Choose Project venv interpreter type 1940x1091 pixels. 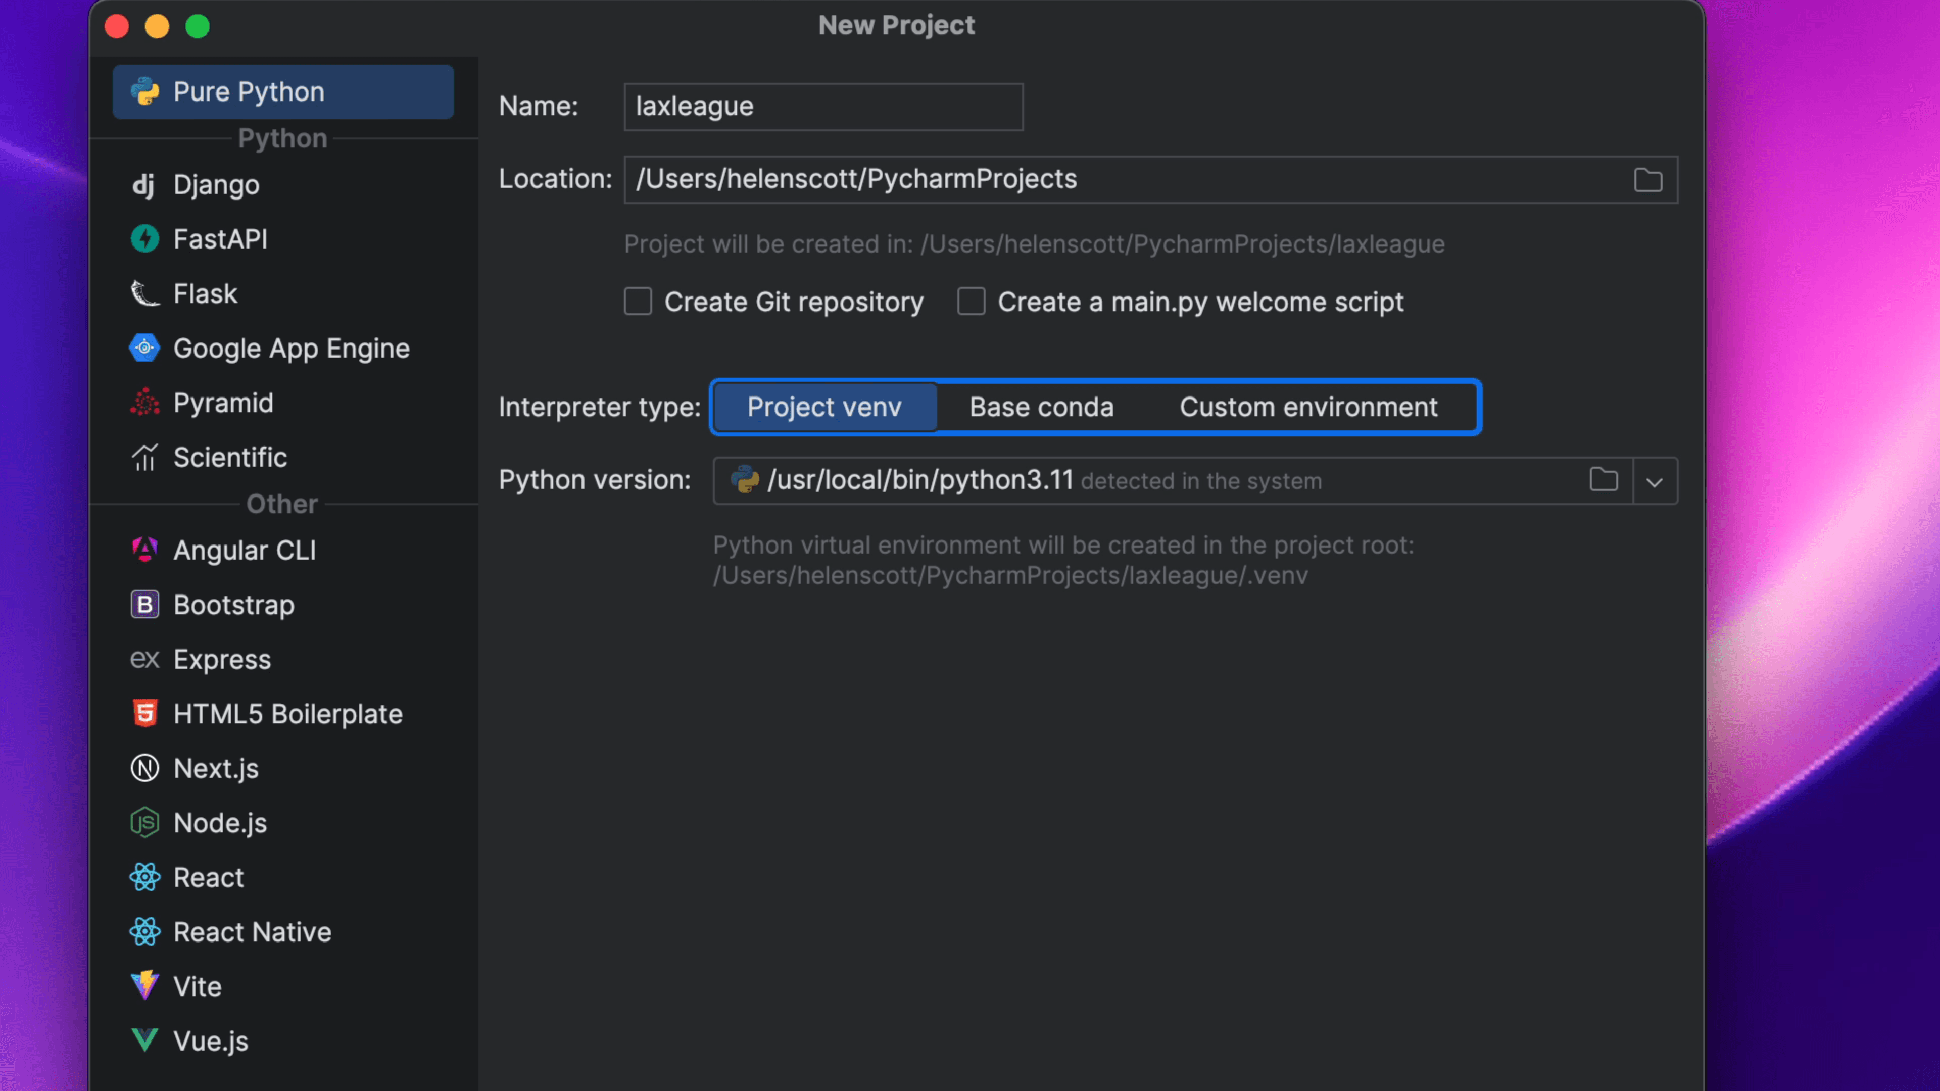pyautogui.click(x=824, y=407)
